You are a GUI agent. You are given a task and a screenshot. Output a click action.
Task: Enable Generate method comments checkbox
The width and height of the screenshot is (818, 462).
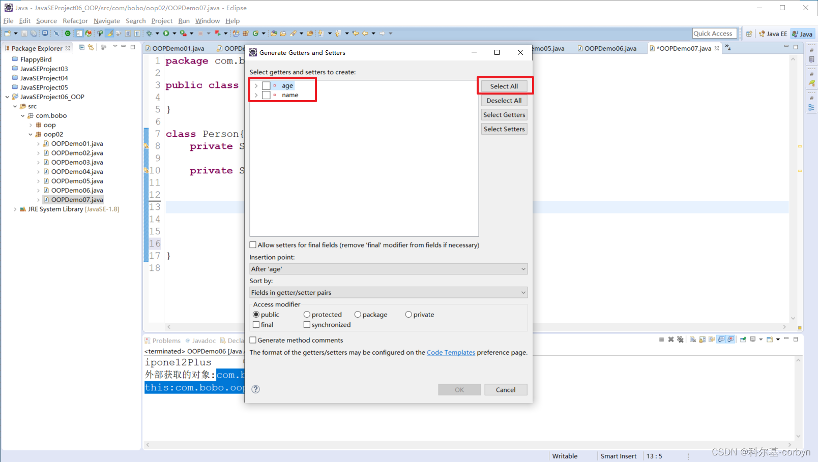pyautogui.click(x=253, y=340)
